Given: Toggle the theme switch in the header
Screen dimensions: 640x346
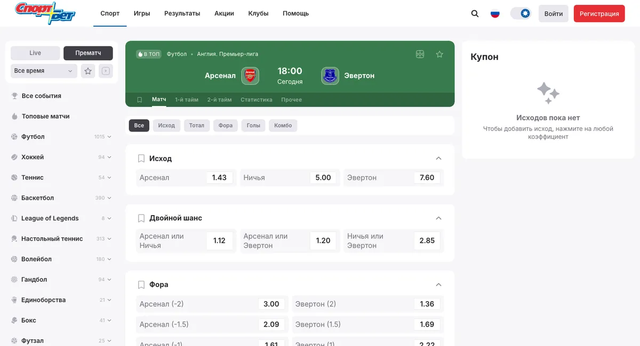Looking at the screenshot, I should click(x=521, y=13).
